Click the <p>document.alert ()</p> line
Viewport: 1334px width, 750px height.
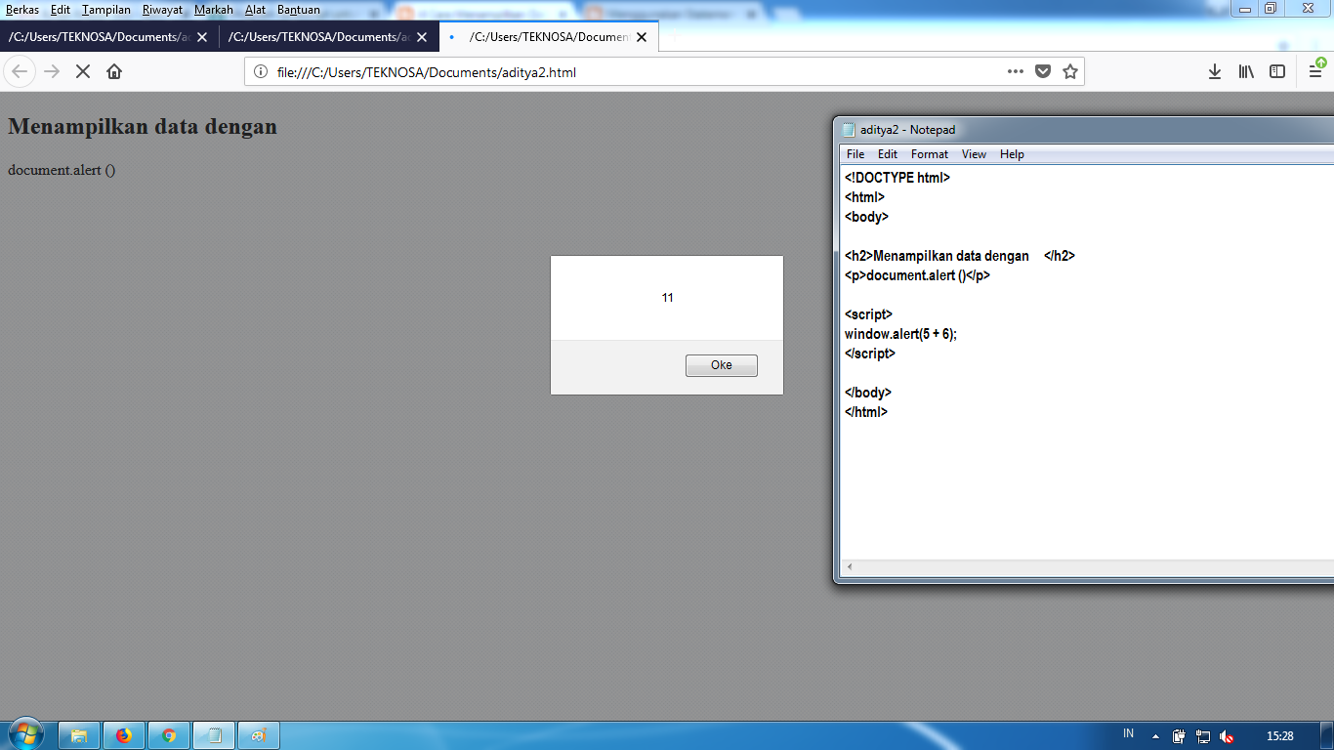click(917, 275)
